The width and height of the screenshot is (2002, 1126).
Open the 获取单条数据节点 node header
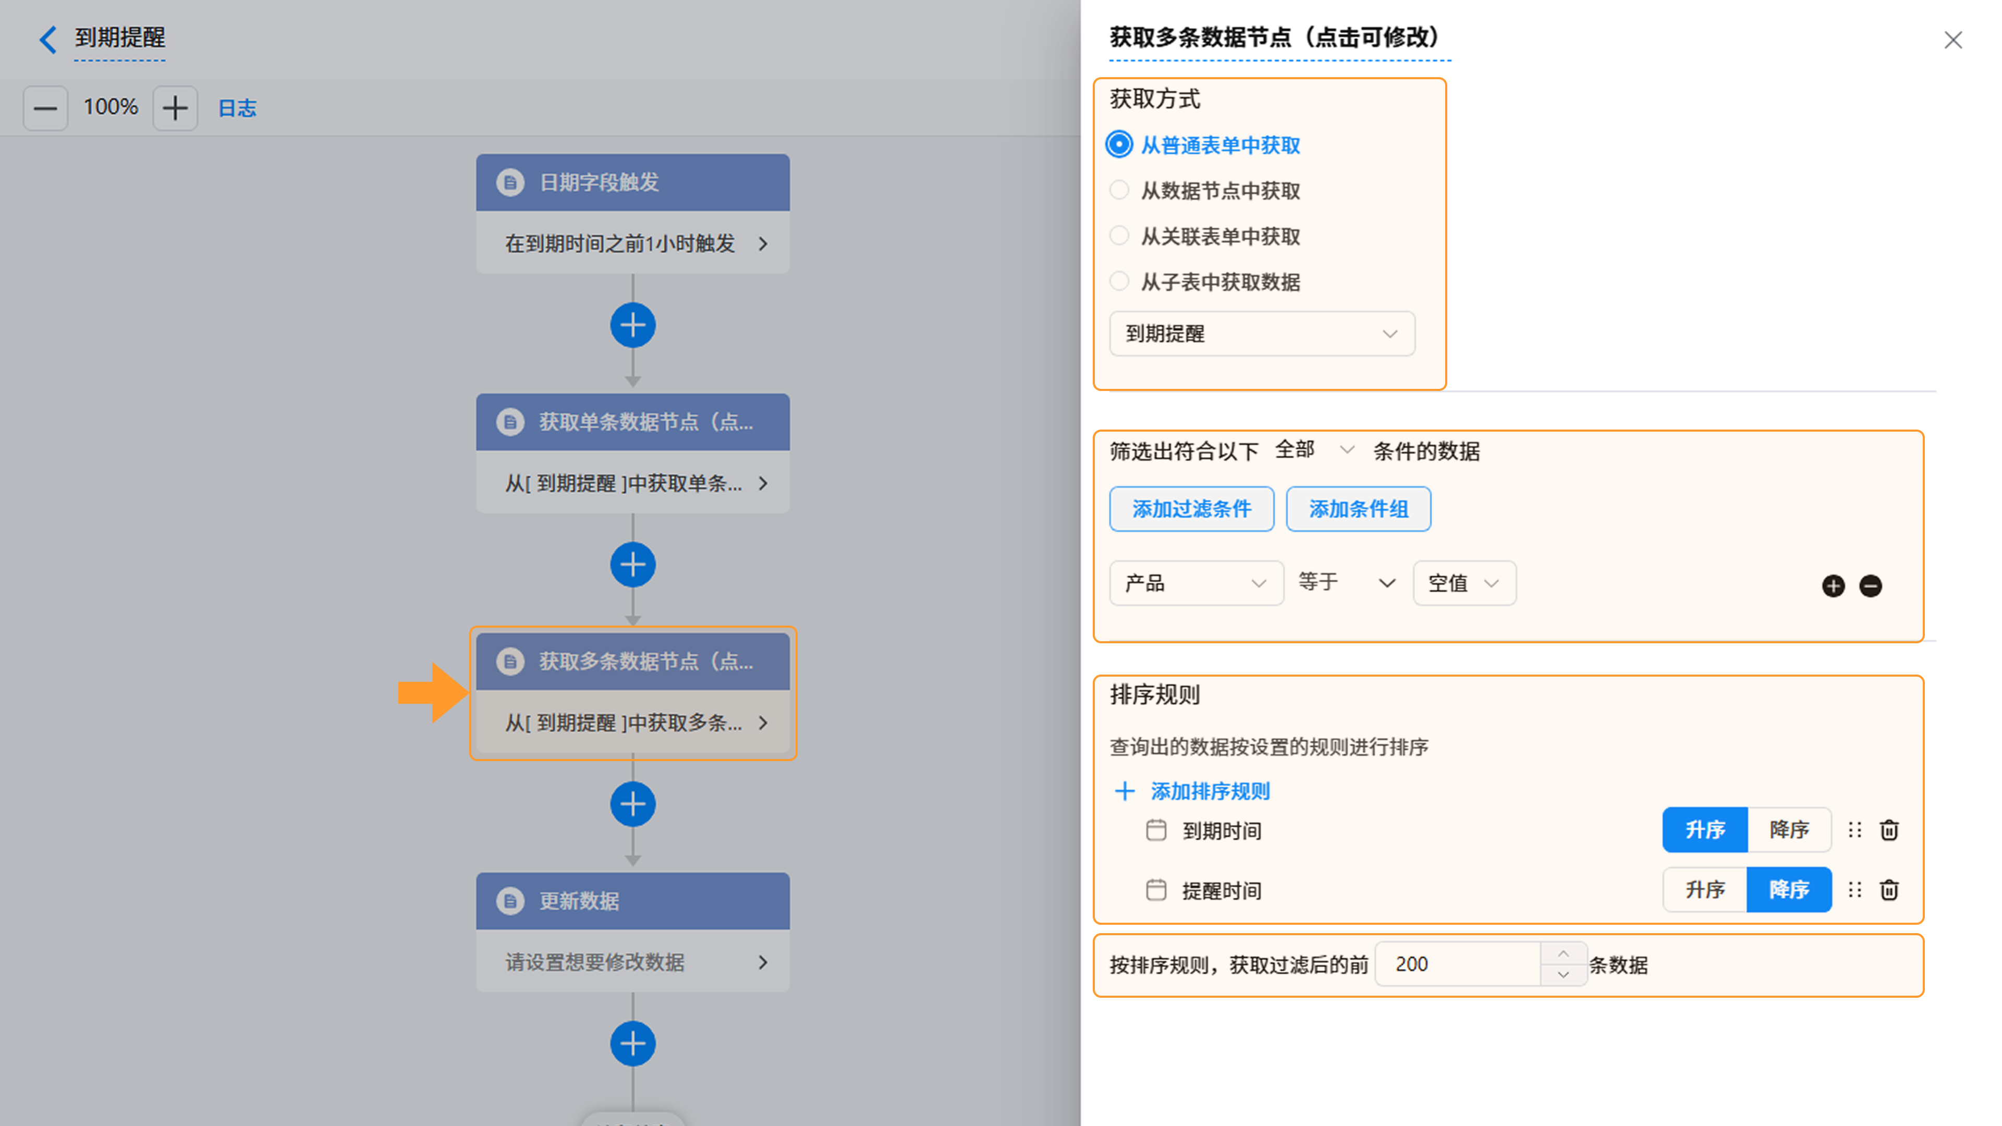[x=632, y=422]
